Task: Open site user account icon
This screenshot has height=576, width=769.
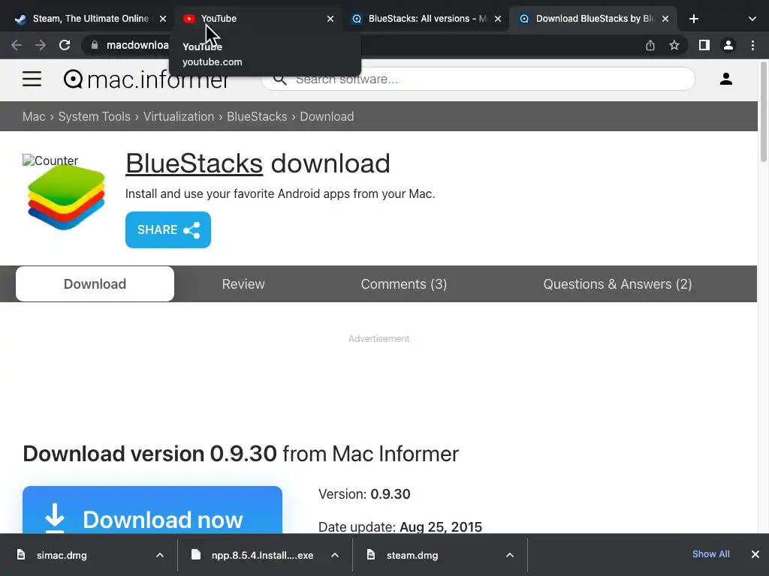Action: (726, 79)
